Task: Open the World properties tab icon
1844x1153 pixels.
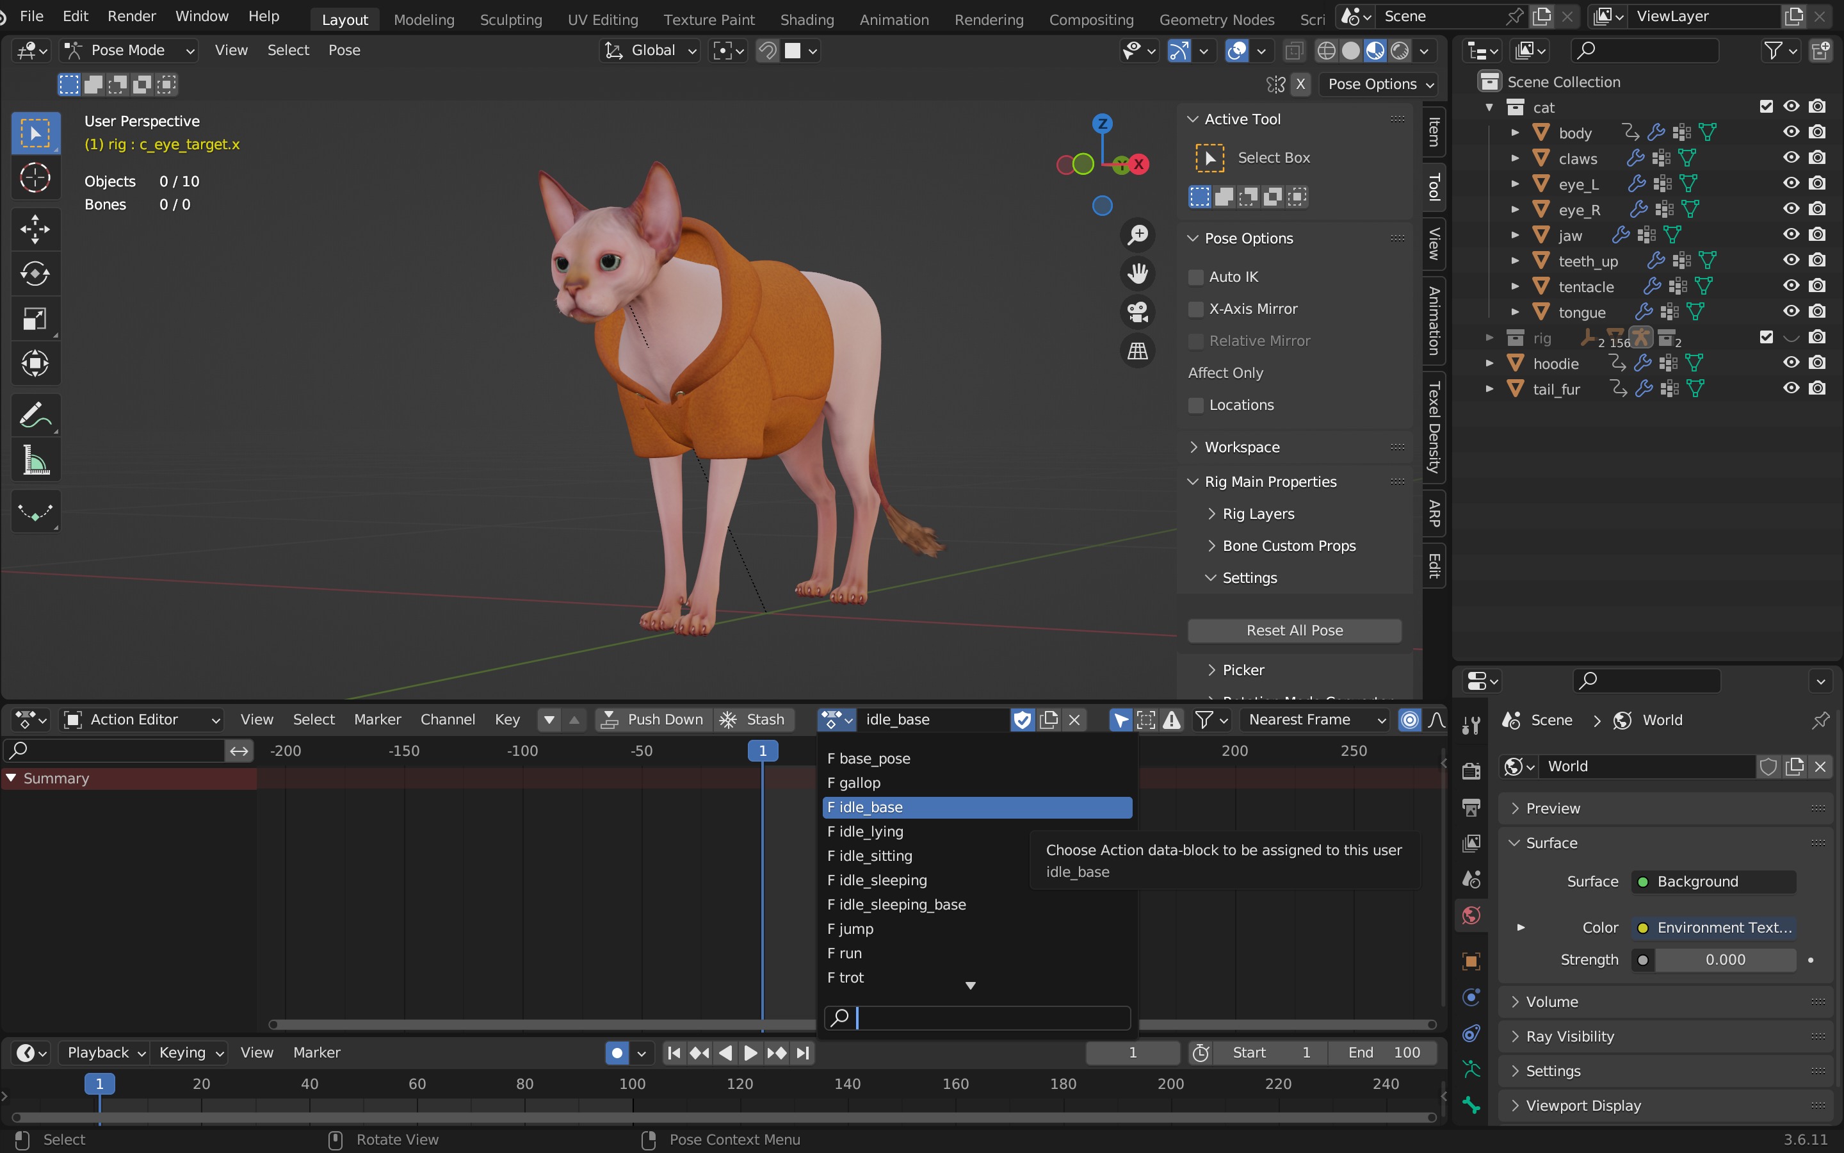Action: coord(1471,915)
